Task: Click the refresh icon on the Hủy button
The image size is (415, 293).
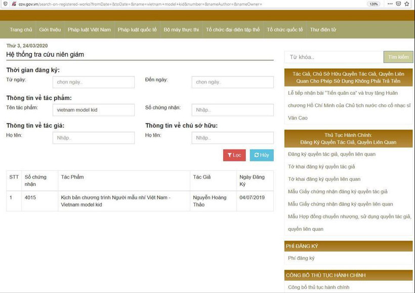Action: [257, 155]
